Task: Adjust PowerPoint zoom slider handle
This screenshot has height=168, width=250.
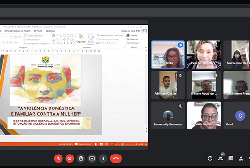Action: pyautogui.click(x=123, y=144)
